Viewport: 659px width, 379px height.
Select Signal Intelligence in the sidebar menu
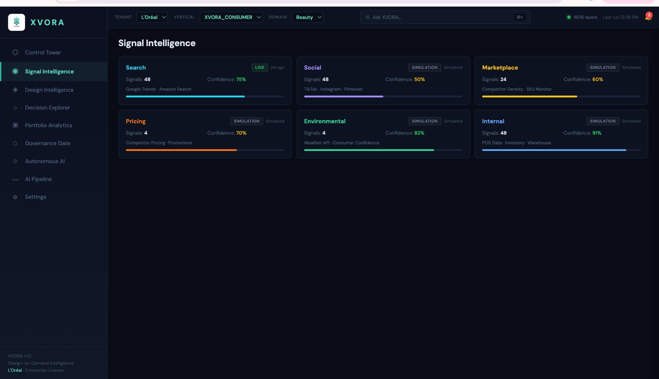[x=49, y=71]
